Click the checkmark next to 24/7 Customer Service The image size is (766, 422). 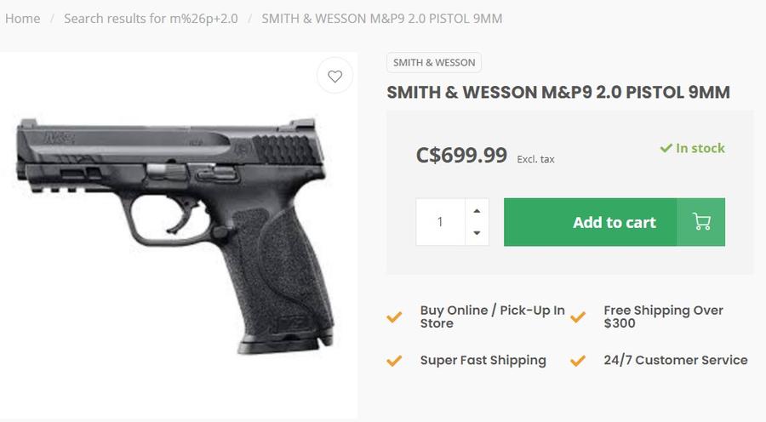[x=578, y=361]
